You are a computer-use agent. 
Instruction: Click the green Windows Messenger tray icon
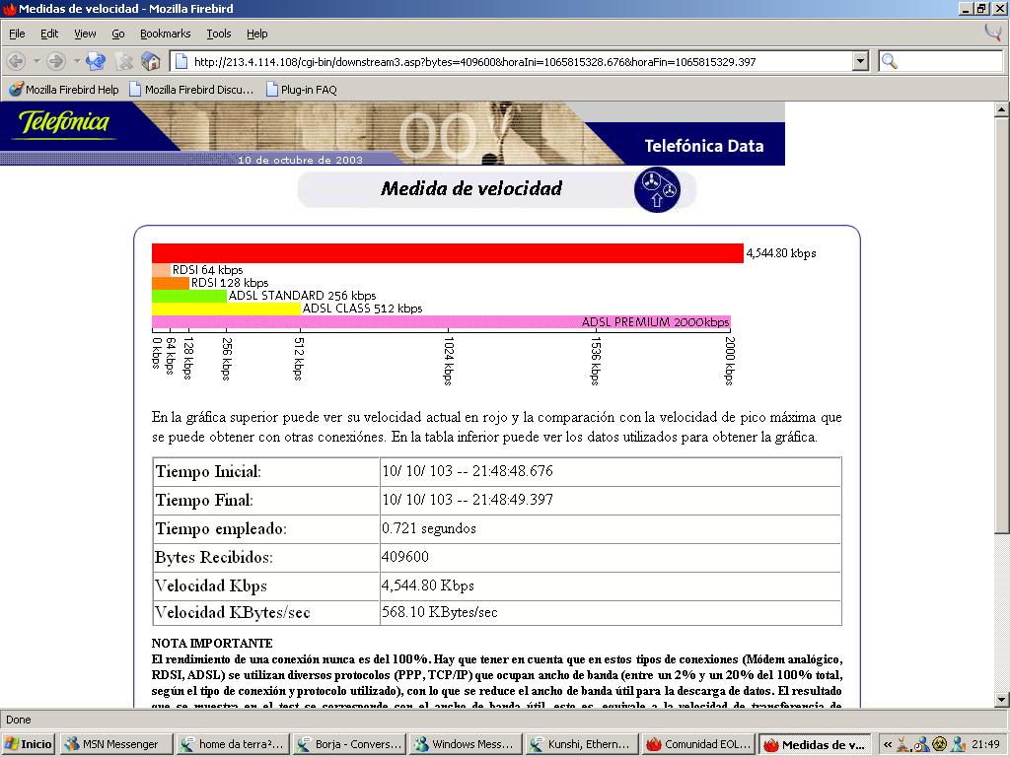pos(958,744)
